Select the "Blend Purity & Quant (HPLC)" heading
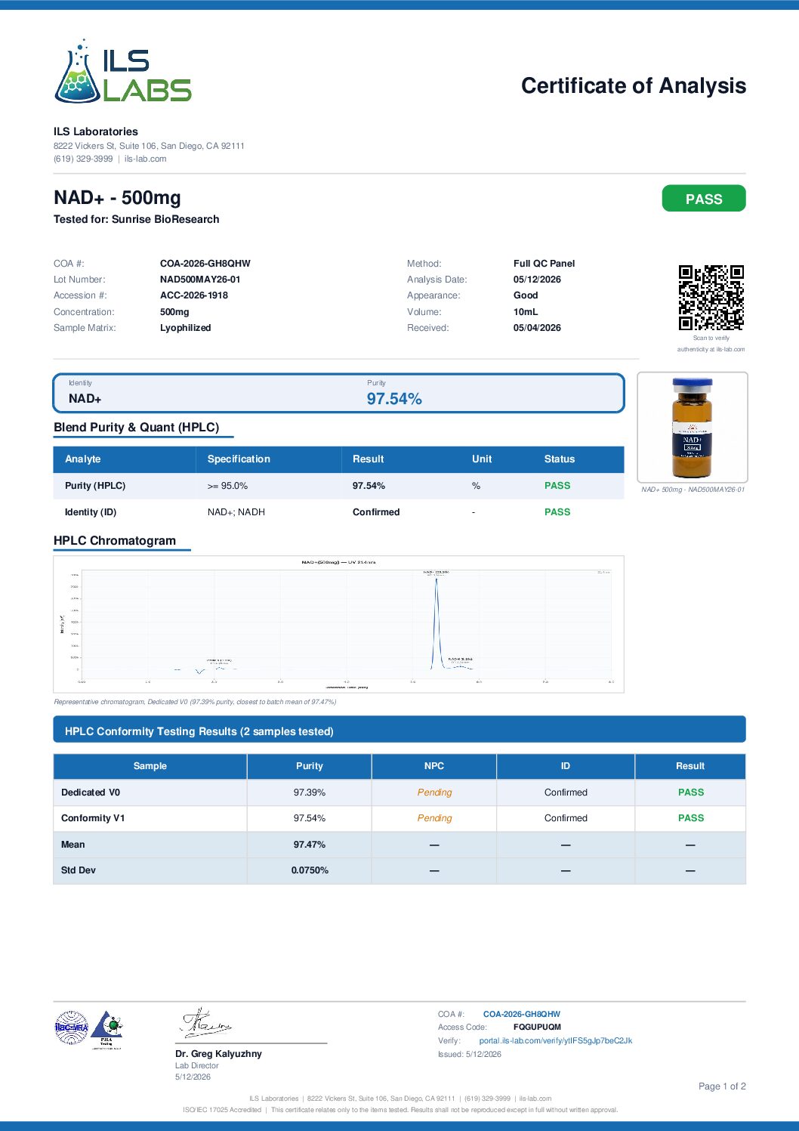This screenshot has height=1131, width=799. (x=137, y=428)
